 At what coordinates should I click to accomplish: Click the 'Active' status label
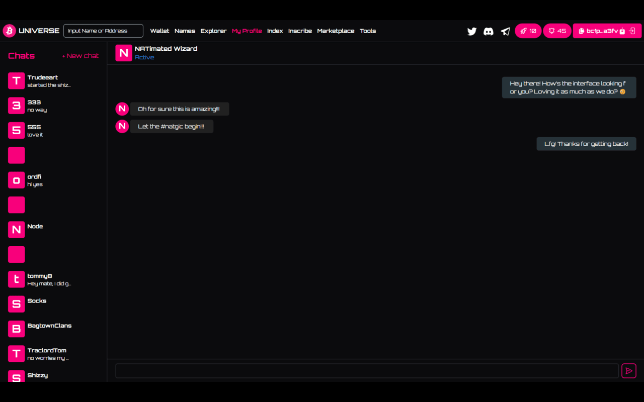[144, 57]
